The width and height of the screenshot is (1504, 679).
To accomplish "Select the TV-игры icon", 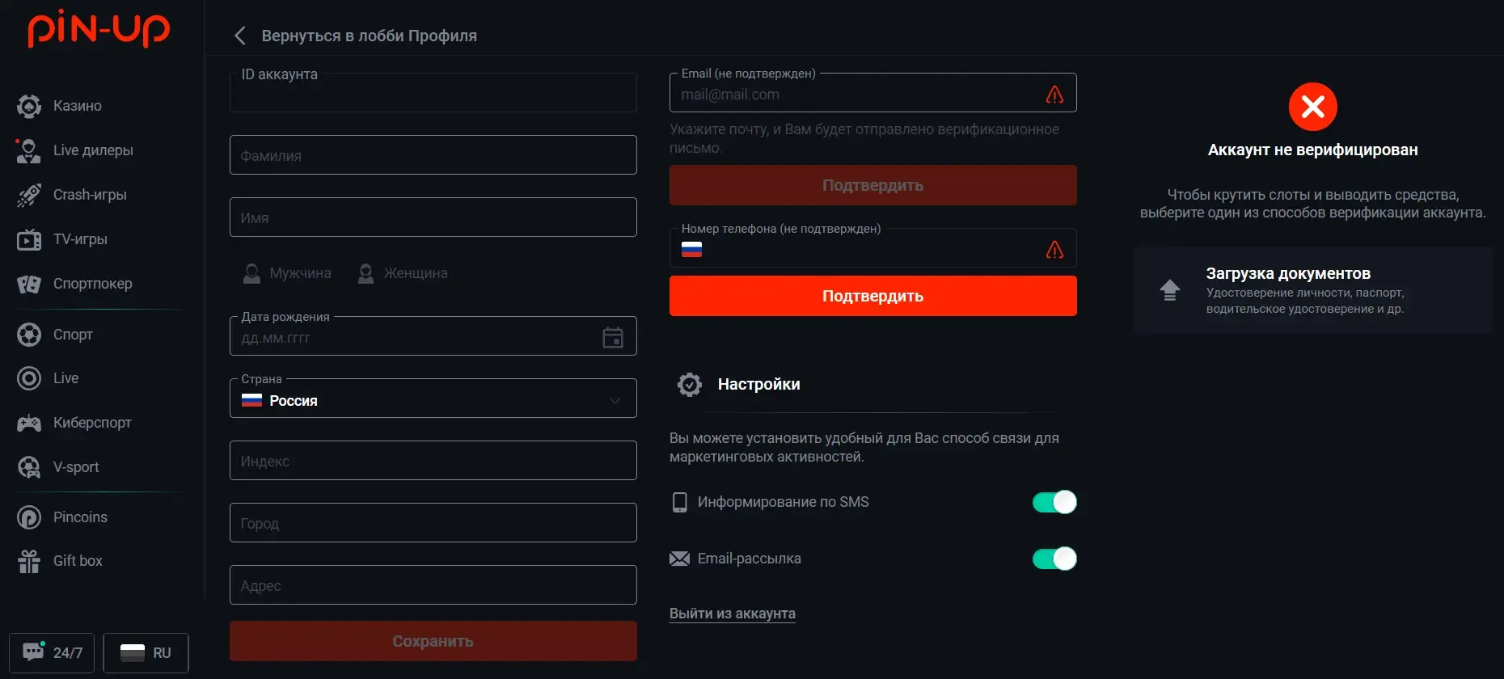I will click(x=29, y=239).
